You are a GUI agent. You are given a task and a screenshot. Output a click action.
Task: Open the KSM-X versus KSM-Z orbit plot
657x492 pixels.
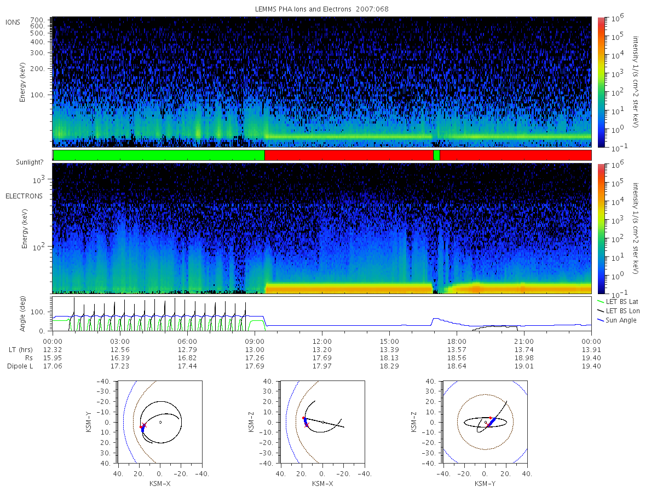pyautogui.click(x=322, y=421)
